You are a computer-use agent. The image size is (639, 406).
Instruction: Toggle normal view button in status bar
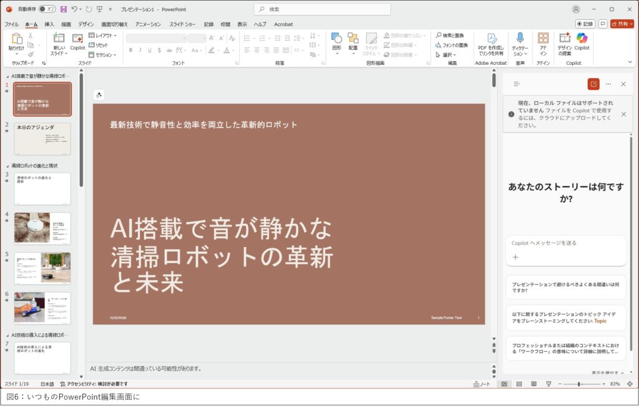504,384
